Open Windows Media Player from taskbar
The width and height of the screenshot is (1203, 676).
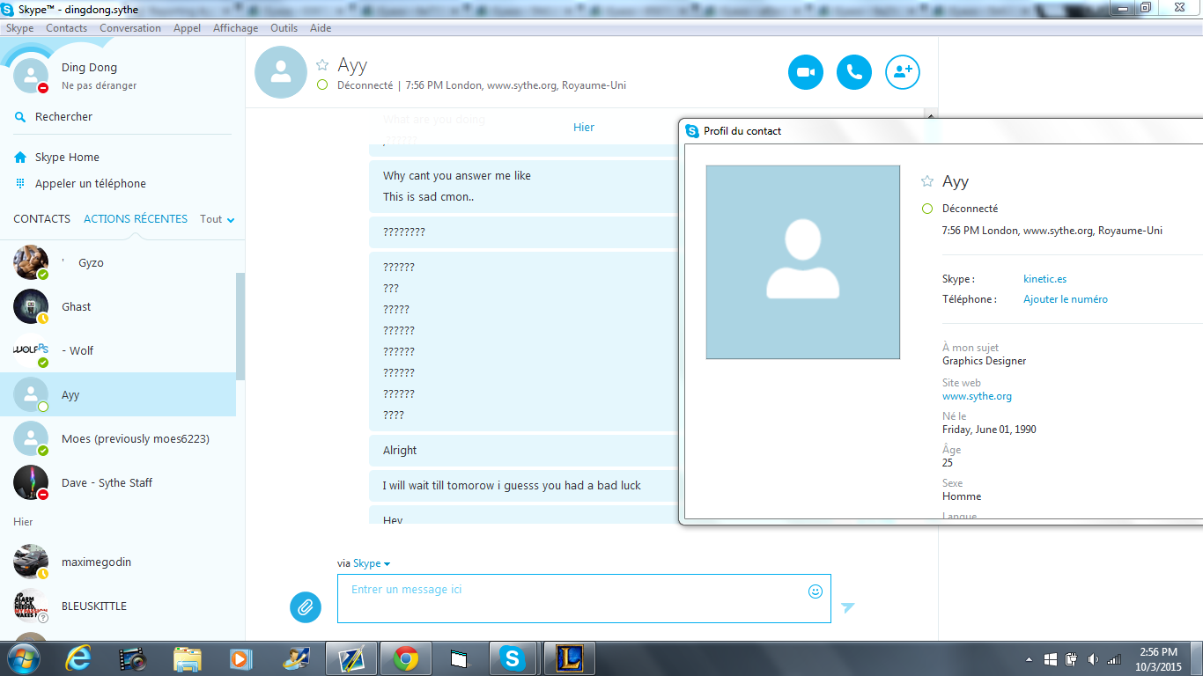[x=240, y=658]
